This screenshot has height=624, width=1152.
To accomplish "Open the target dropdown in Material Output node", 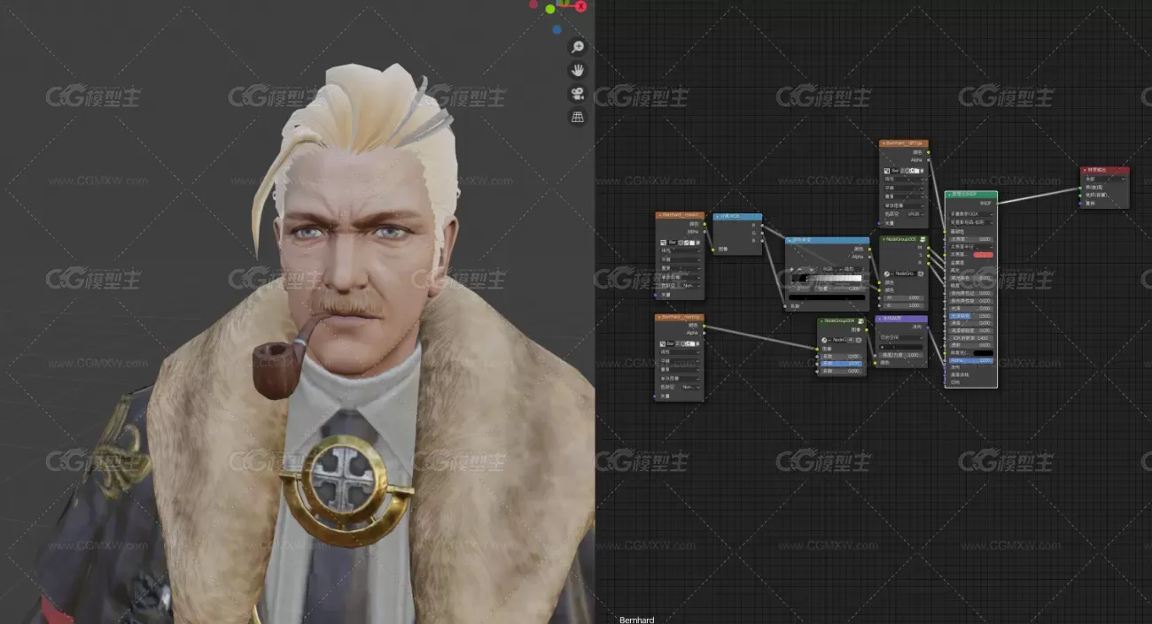I will 1105,178.
